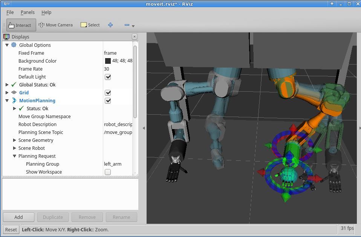
Task: Click the toolbar drag handle
Action: [x=4, y=25]
